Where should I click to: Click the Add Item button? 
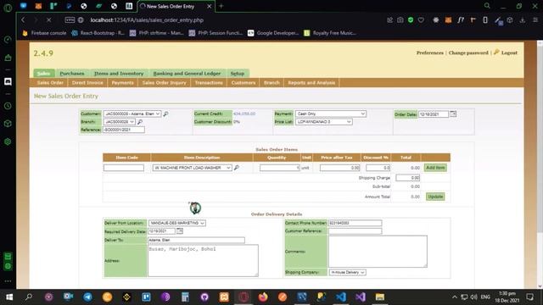pos(435,168)
